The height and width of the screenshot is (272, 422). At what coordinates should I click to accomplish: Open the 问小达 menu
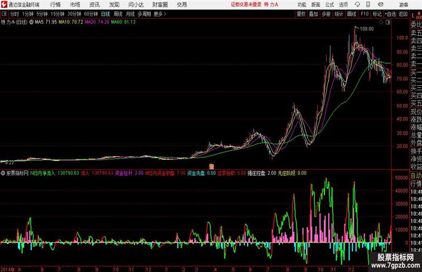coord(136,4)
